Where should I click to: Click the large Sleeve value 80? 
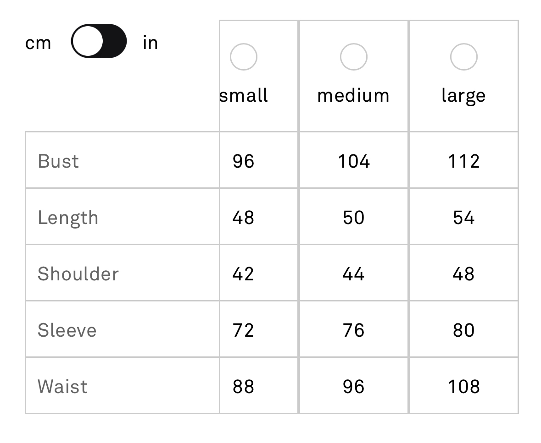pos(464,330)
